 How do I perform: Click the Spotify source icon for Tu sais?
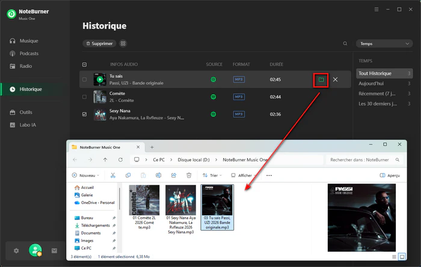(x=213, y=80)
